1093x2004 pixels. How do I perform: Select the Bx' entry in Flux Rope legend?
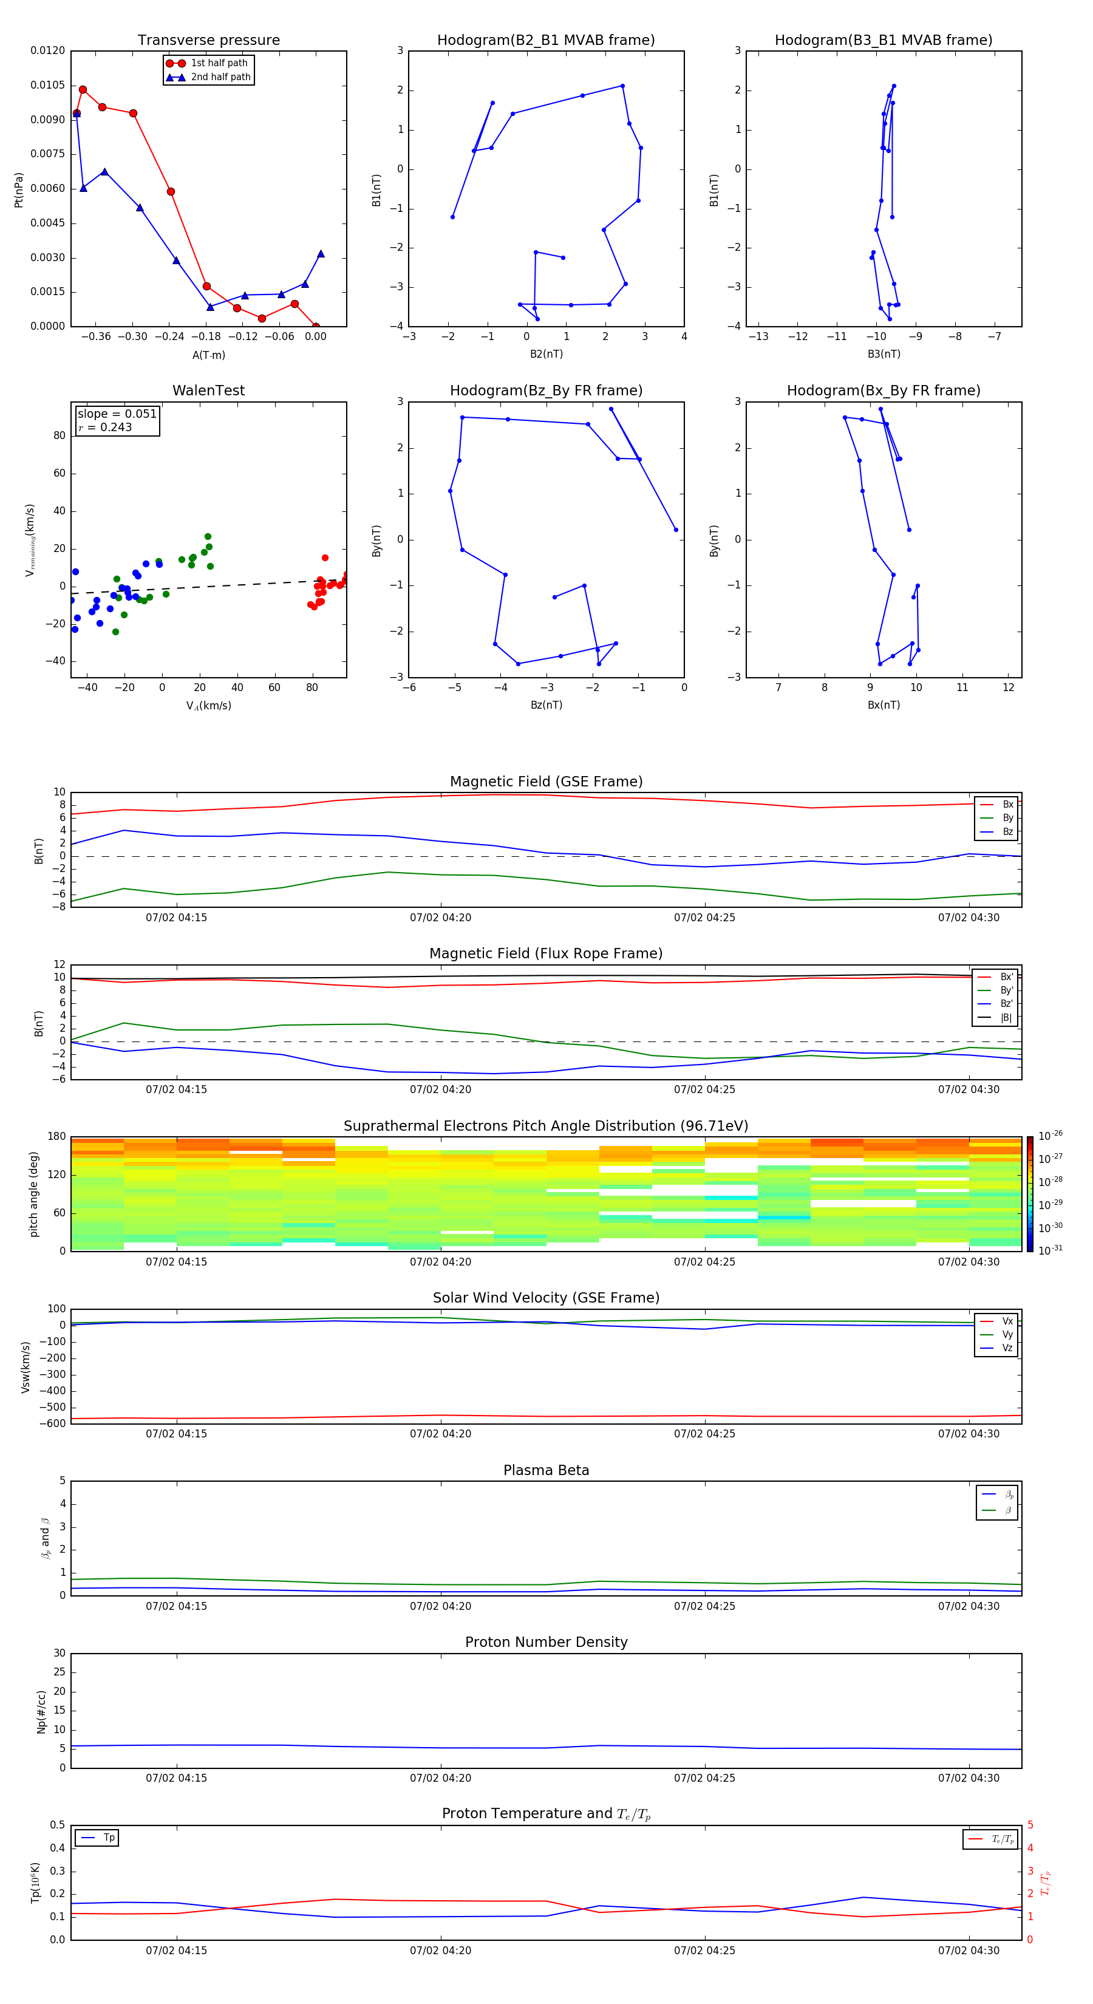click(996, 977)
